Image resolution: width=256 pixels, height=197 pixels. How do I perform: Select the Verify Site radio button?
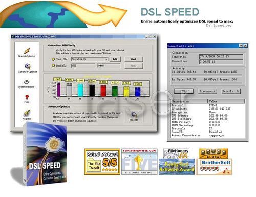53,59
